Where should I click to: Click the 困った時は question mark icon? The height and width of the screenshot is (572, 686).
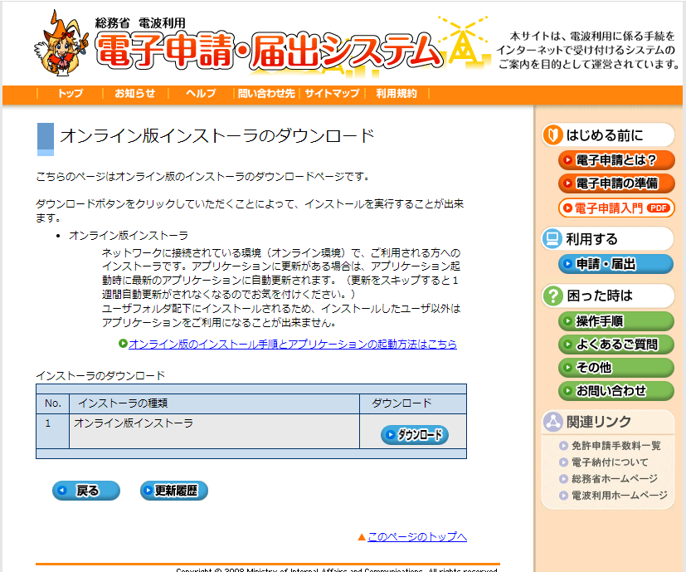(x=552, y=296)
